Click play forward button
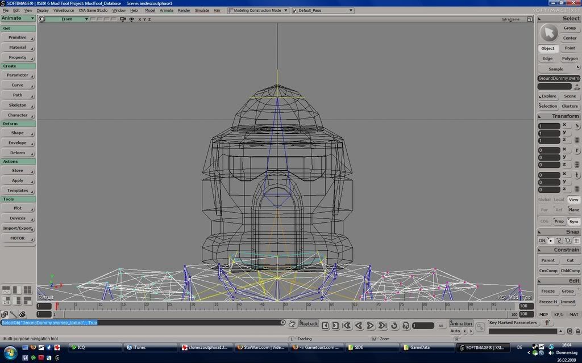The image size is (582, 363). click(370, 326)
